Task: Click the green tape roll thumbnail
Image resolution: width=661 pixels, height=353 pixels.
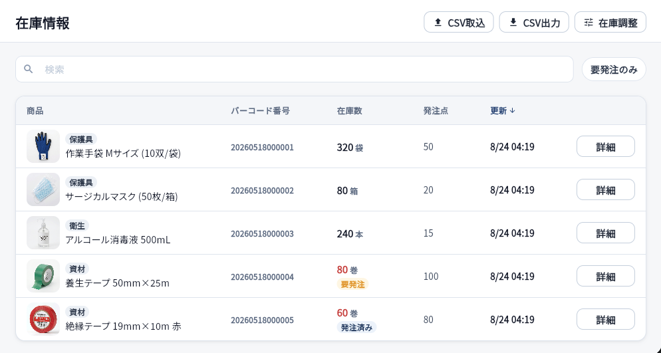Action: coord(43,276)
